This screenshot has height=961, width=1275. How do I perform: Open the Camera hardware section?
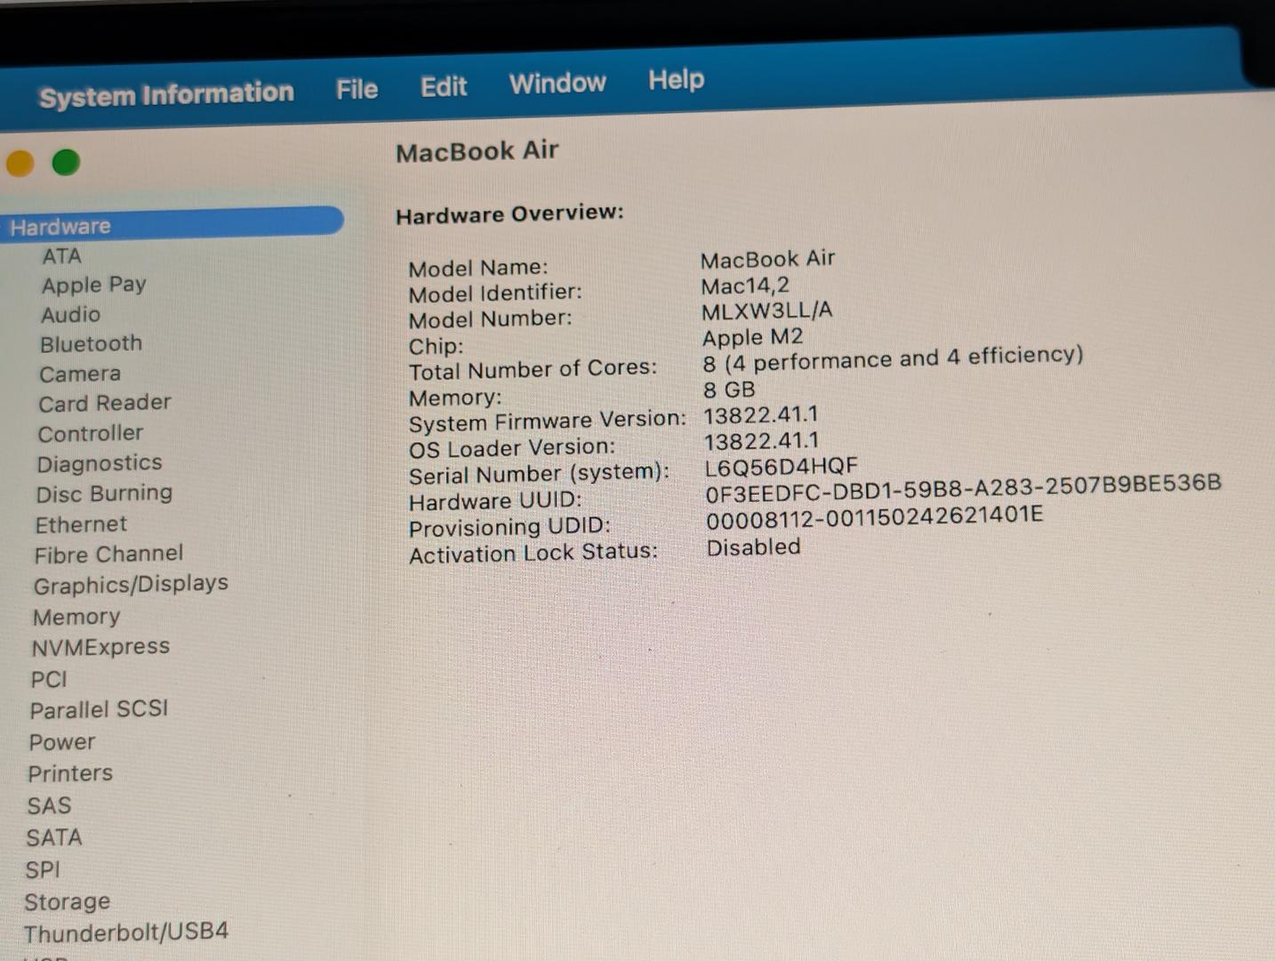79,374
